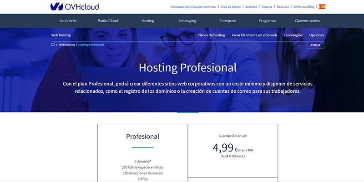
Task: Click the Profesional plan title
Action: tap(142, 136)
